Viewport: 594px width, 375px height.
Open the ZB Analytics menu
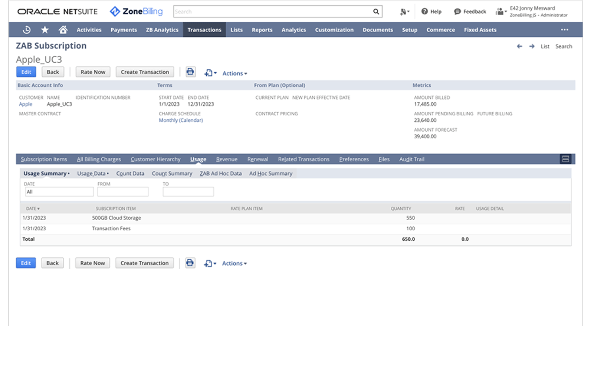point(162,30)
